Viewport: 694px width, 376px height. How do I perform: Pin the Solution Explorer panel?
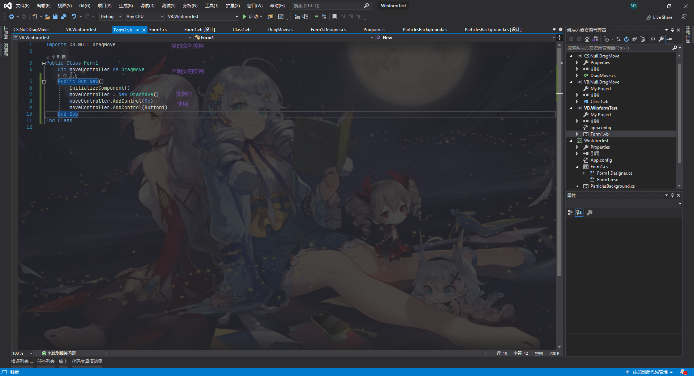(672, 30)
